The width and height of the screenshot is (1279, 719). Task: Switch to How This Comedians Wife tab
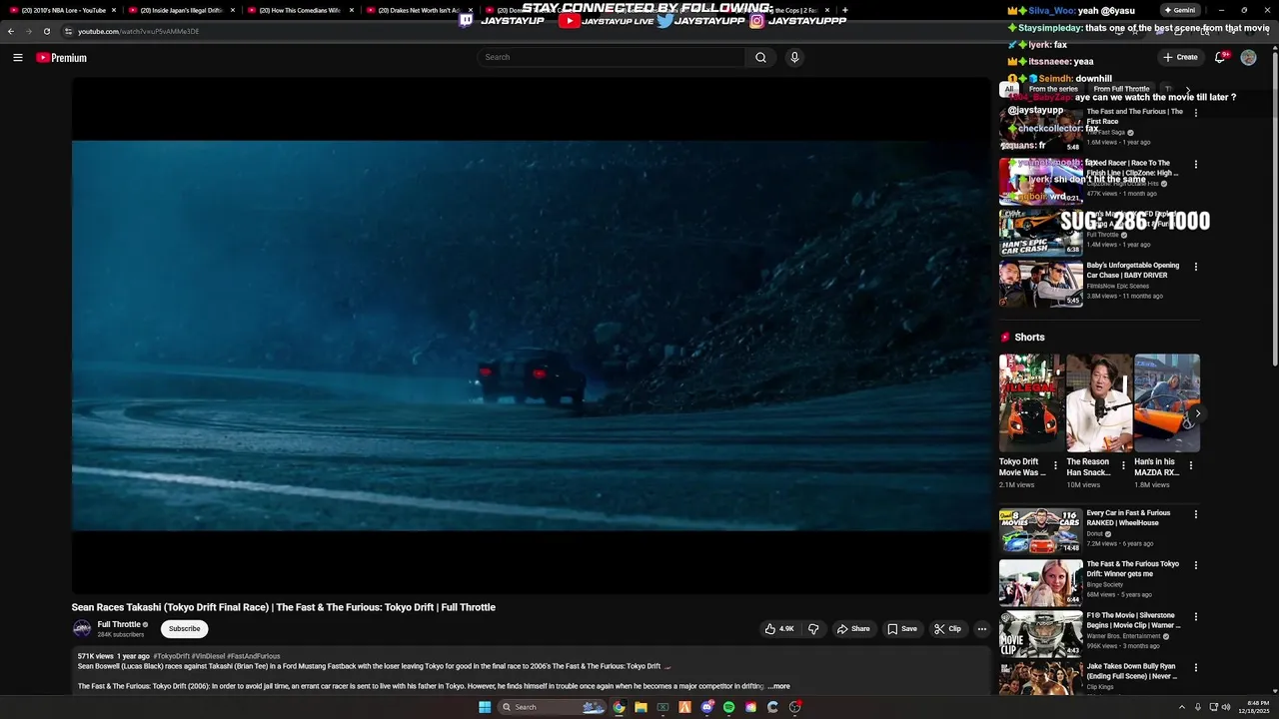tap(299, 10)
